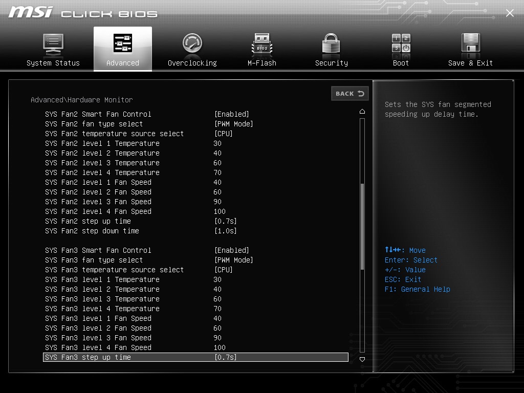Click the F1: General Help hint
524x393 pixels.
tap(418, 289)
